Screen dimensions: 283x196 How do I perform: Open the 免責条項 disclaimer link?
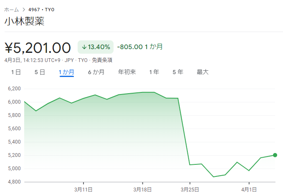coord(102,60)
